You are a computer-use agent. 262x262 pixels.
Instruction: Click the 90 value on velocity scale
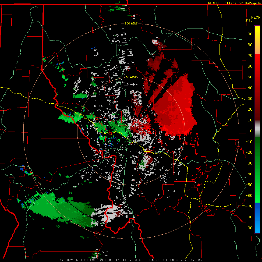(x=250, y=34)
